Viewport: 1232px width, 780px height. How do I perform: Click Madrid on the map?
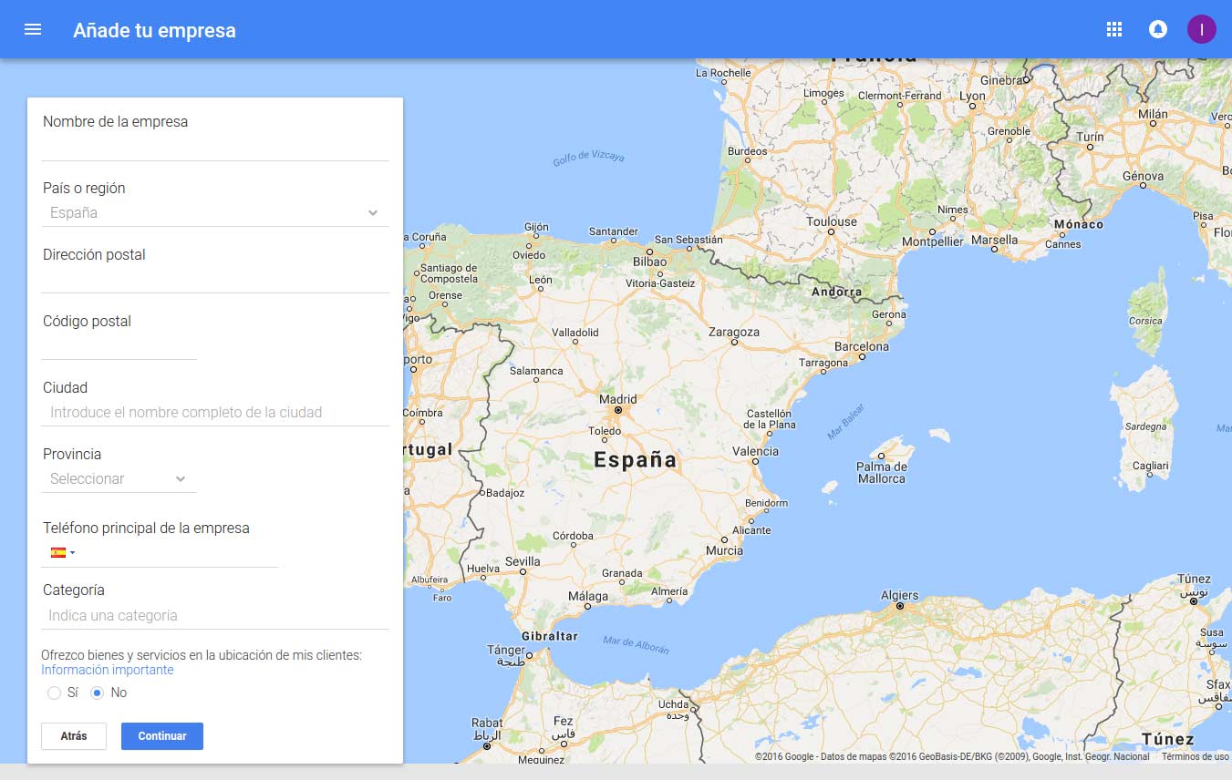(618, 400)
